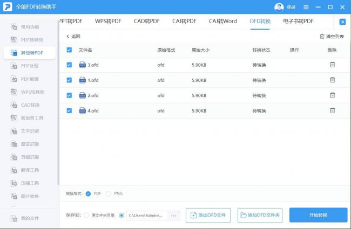
Task: Open the 万能识别 sidebar section
Action: click(30, 157)
